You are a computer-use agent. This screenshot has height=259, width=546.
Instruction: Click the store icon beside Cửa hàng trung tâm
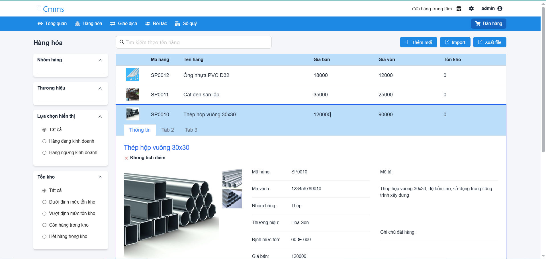459,9
